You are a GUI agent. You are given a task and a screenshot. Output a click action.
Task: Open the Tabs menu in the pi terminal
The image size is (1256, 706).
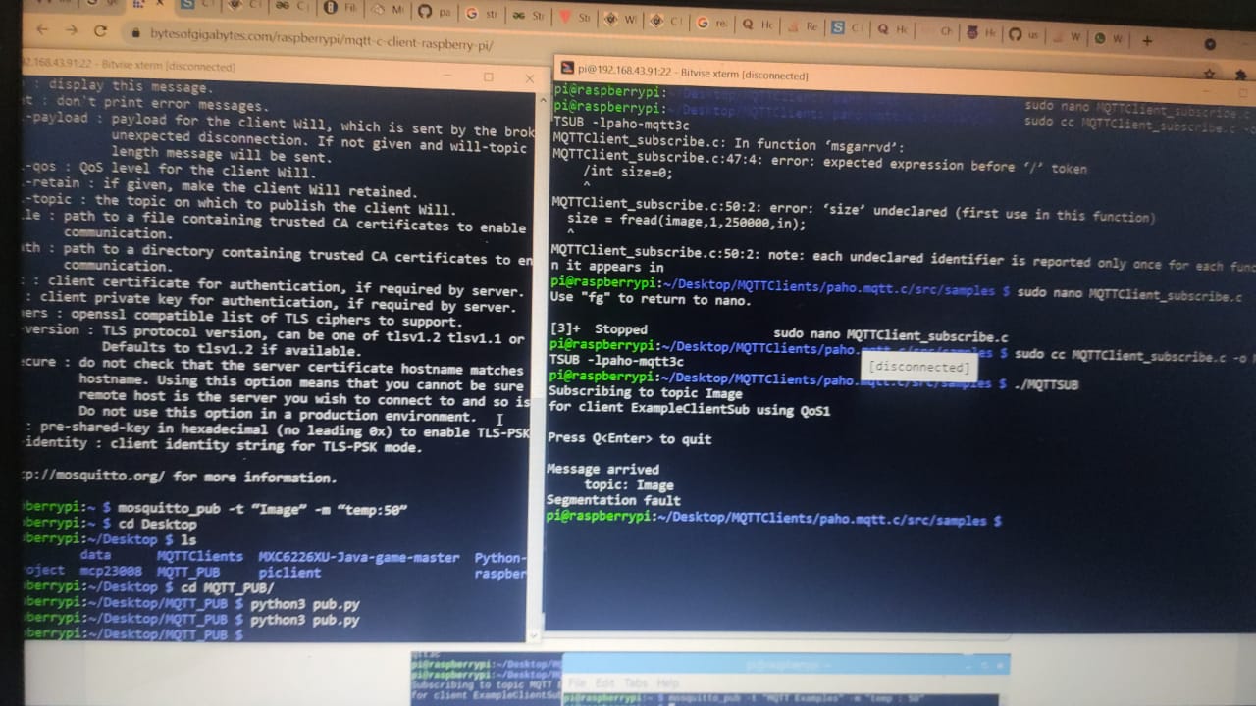635,683
